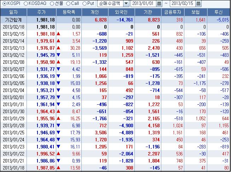Click the 투신 column header

pos(219,12)
